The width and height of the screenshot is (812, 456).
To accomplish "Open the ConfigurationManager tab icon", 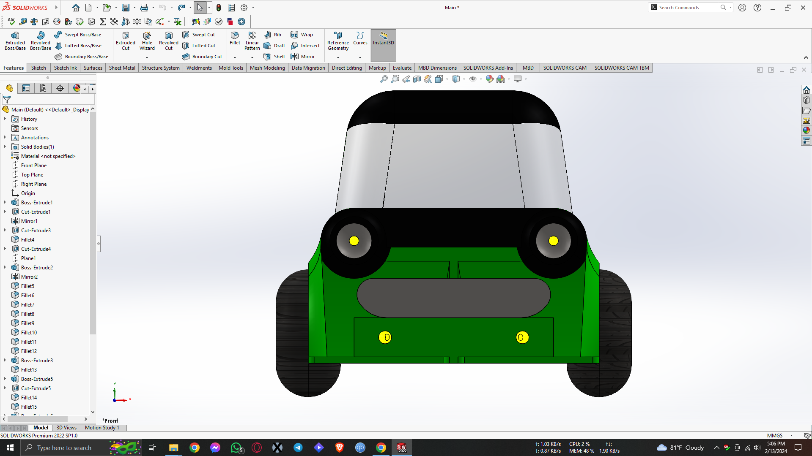I will click(43, 88).
